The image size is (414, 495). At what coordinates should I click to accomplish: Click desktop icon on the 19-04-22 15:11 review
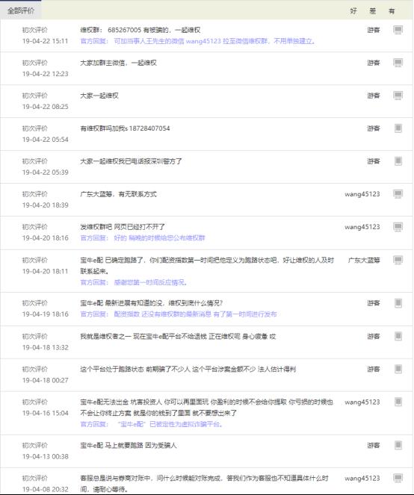(398, 30)
